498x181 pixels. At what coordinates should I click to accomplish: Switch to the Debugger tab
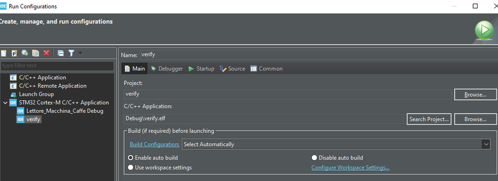click(x=166, y=69)
